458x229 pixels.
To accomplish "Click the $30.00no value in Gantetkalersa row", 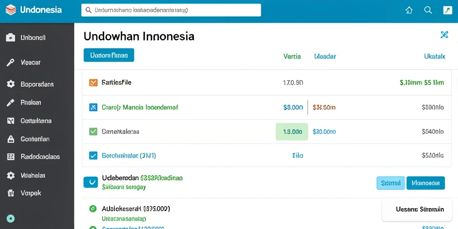I will point(324,132).
